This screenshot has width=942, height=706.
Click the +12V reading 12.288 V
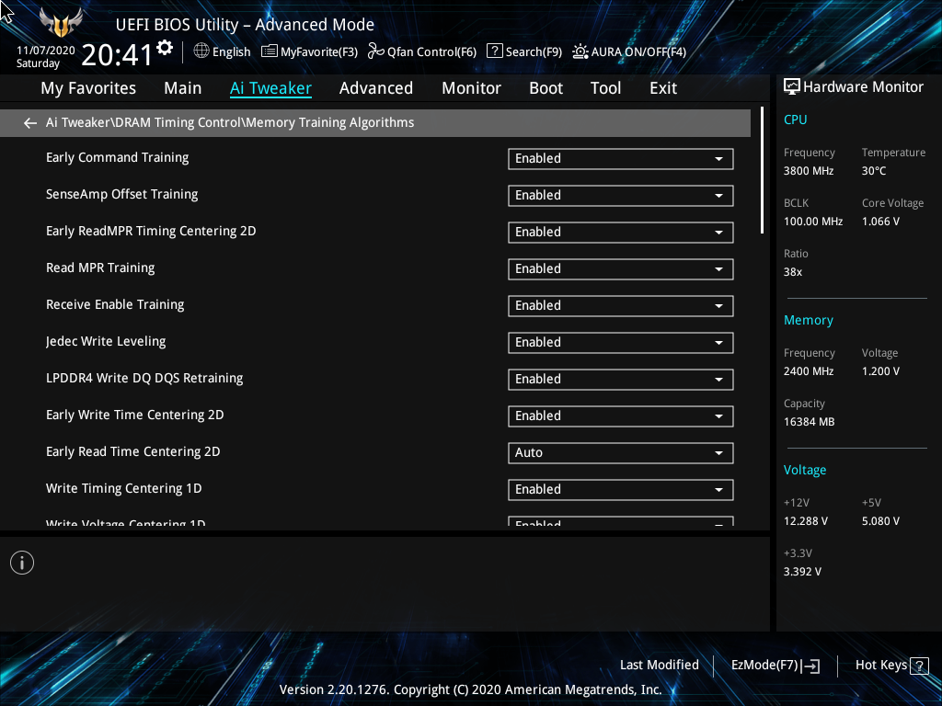(x=805, y=521)
